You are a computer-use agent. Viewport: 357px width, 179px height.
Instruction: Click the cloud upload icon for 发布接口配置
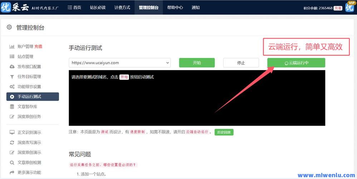pyautogui.click(x=12, y=67)
